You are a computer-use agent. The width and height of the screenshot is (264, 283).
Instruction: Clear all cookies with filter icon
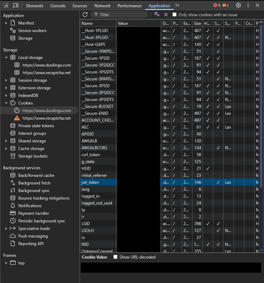coord(157,14)
